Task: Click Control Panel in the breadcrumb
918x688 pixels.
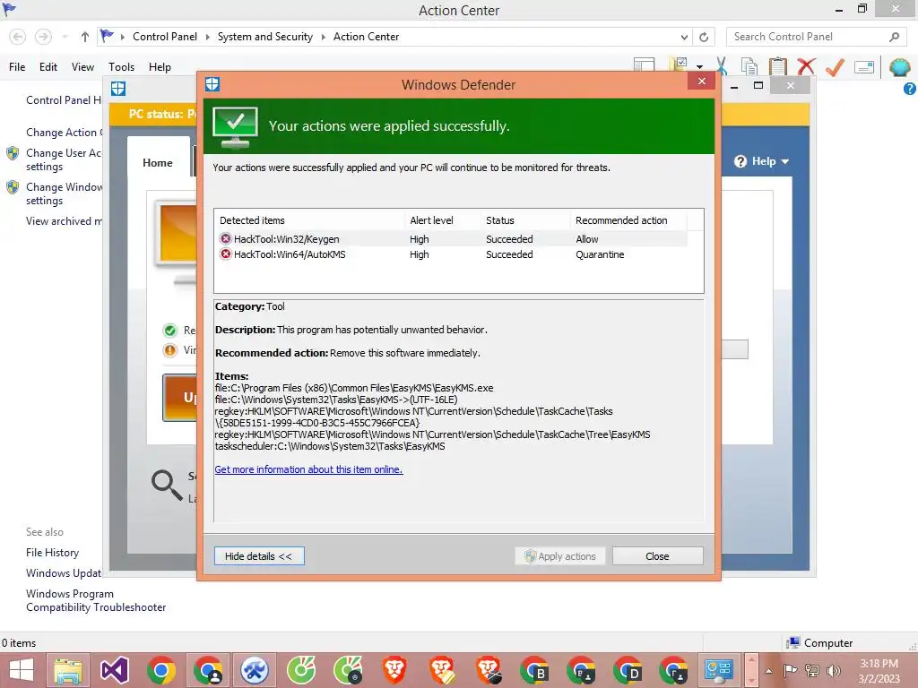Action: click(x=165, y=36)
